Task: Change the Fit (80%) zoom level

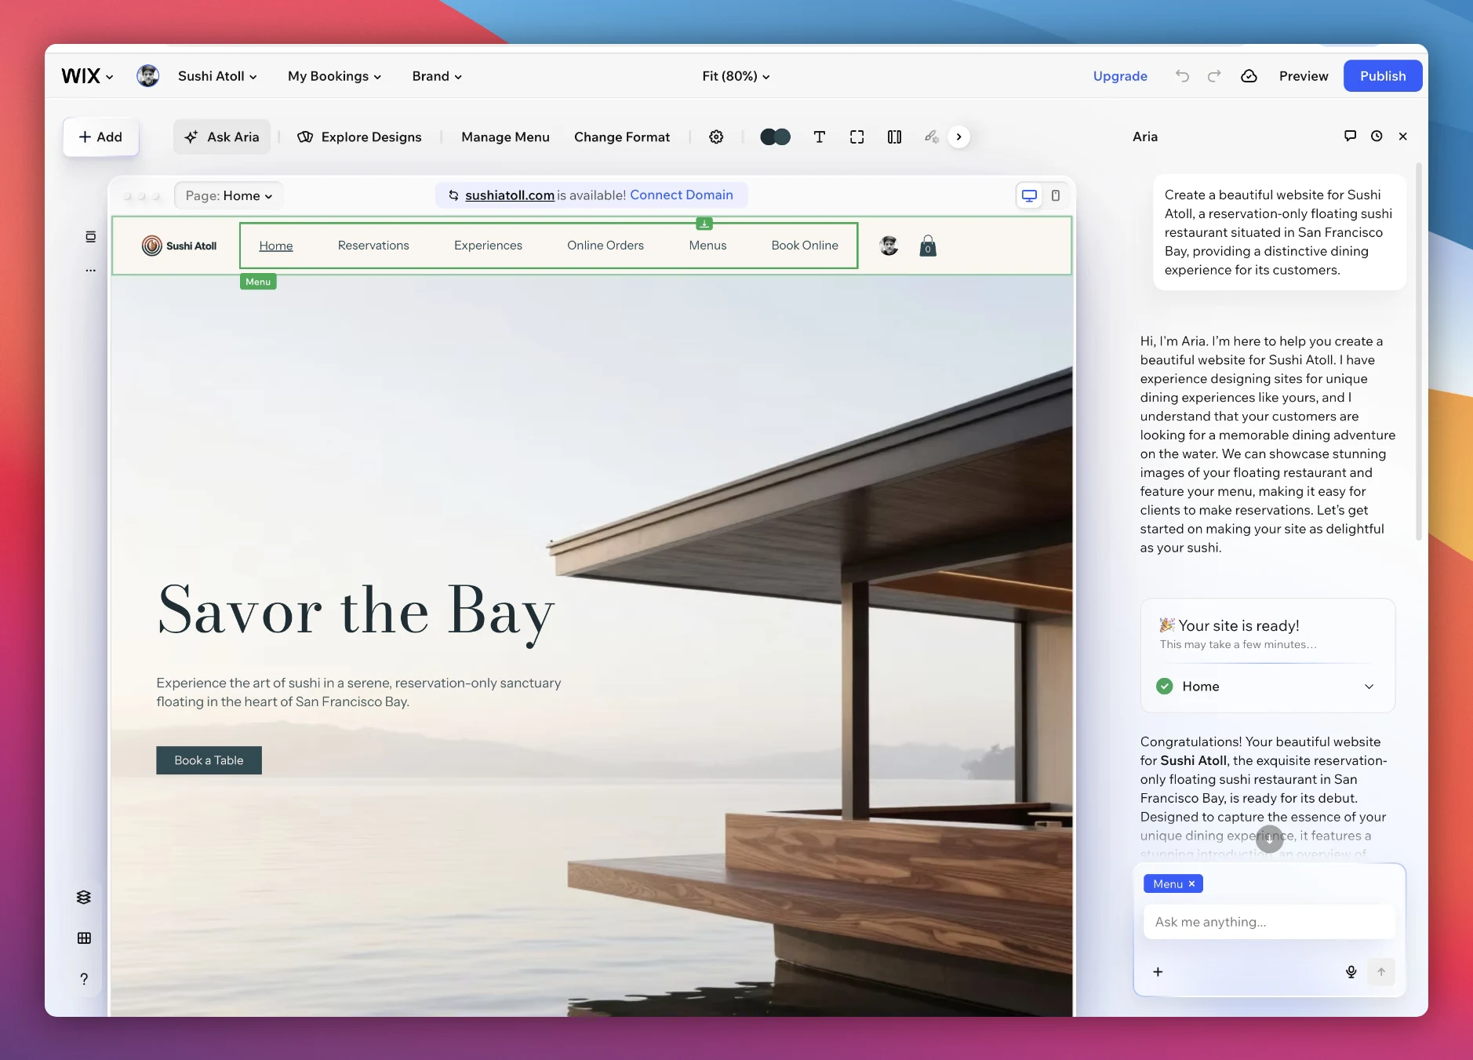Action: pos(736,76)
